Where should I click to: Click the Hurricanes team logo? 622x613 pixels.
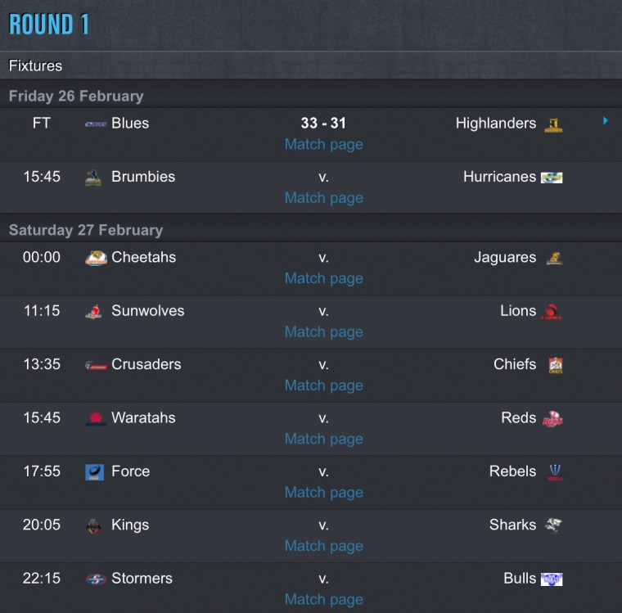[x=552, y=178]
